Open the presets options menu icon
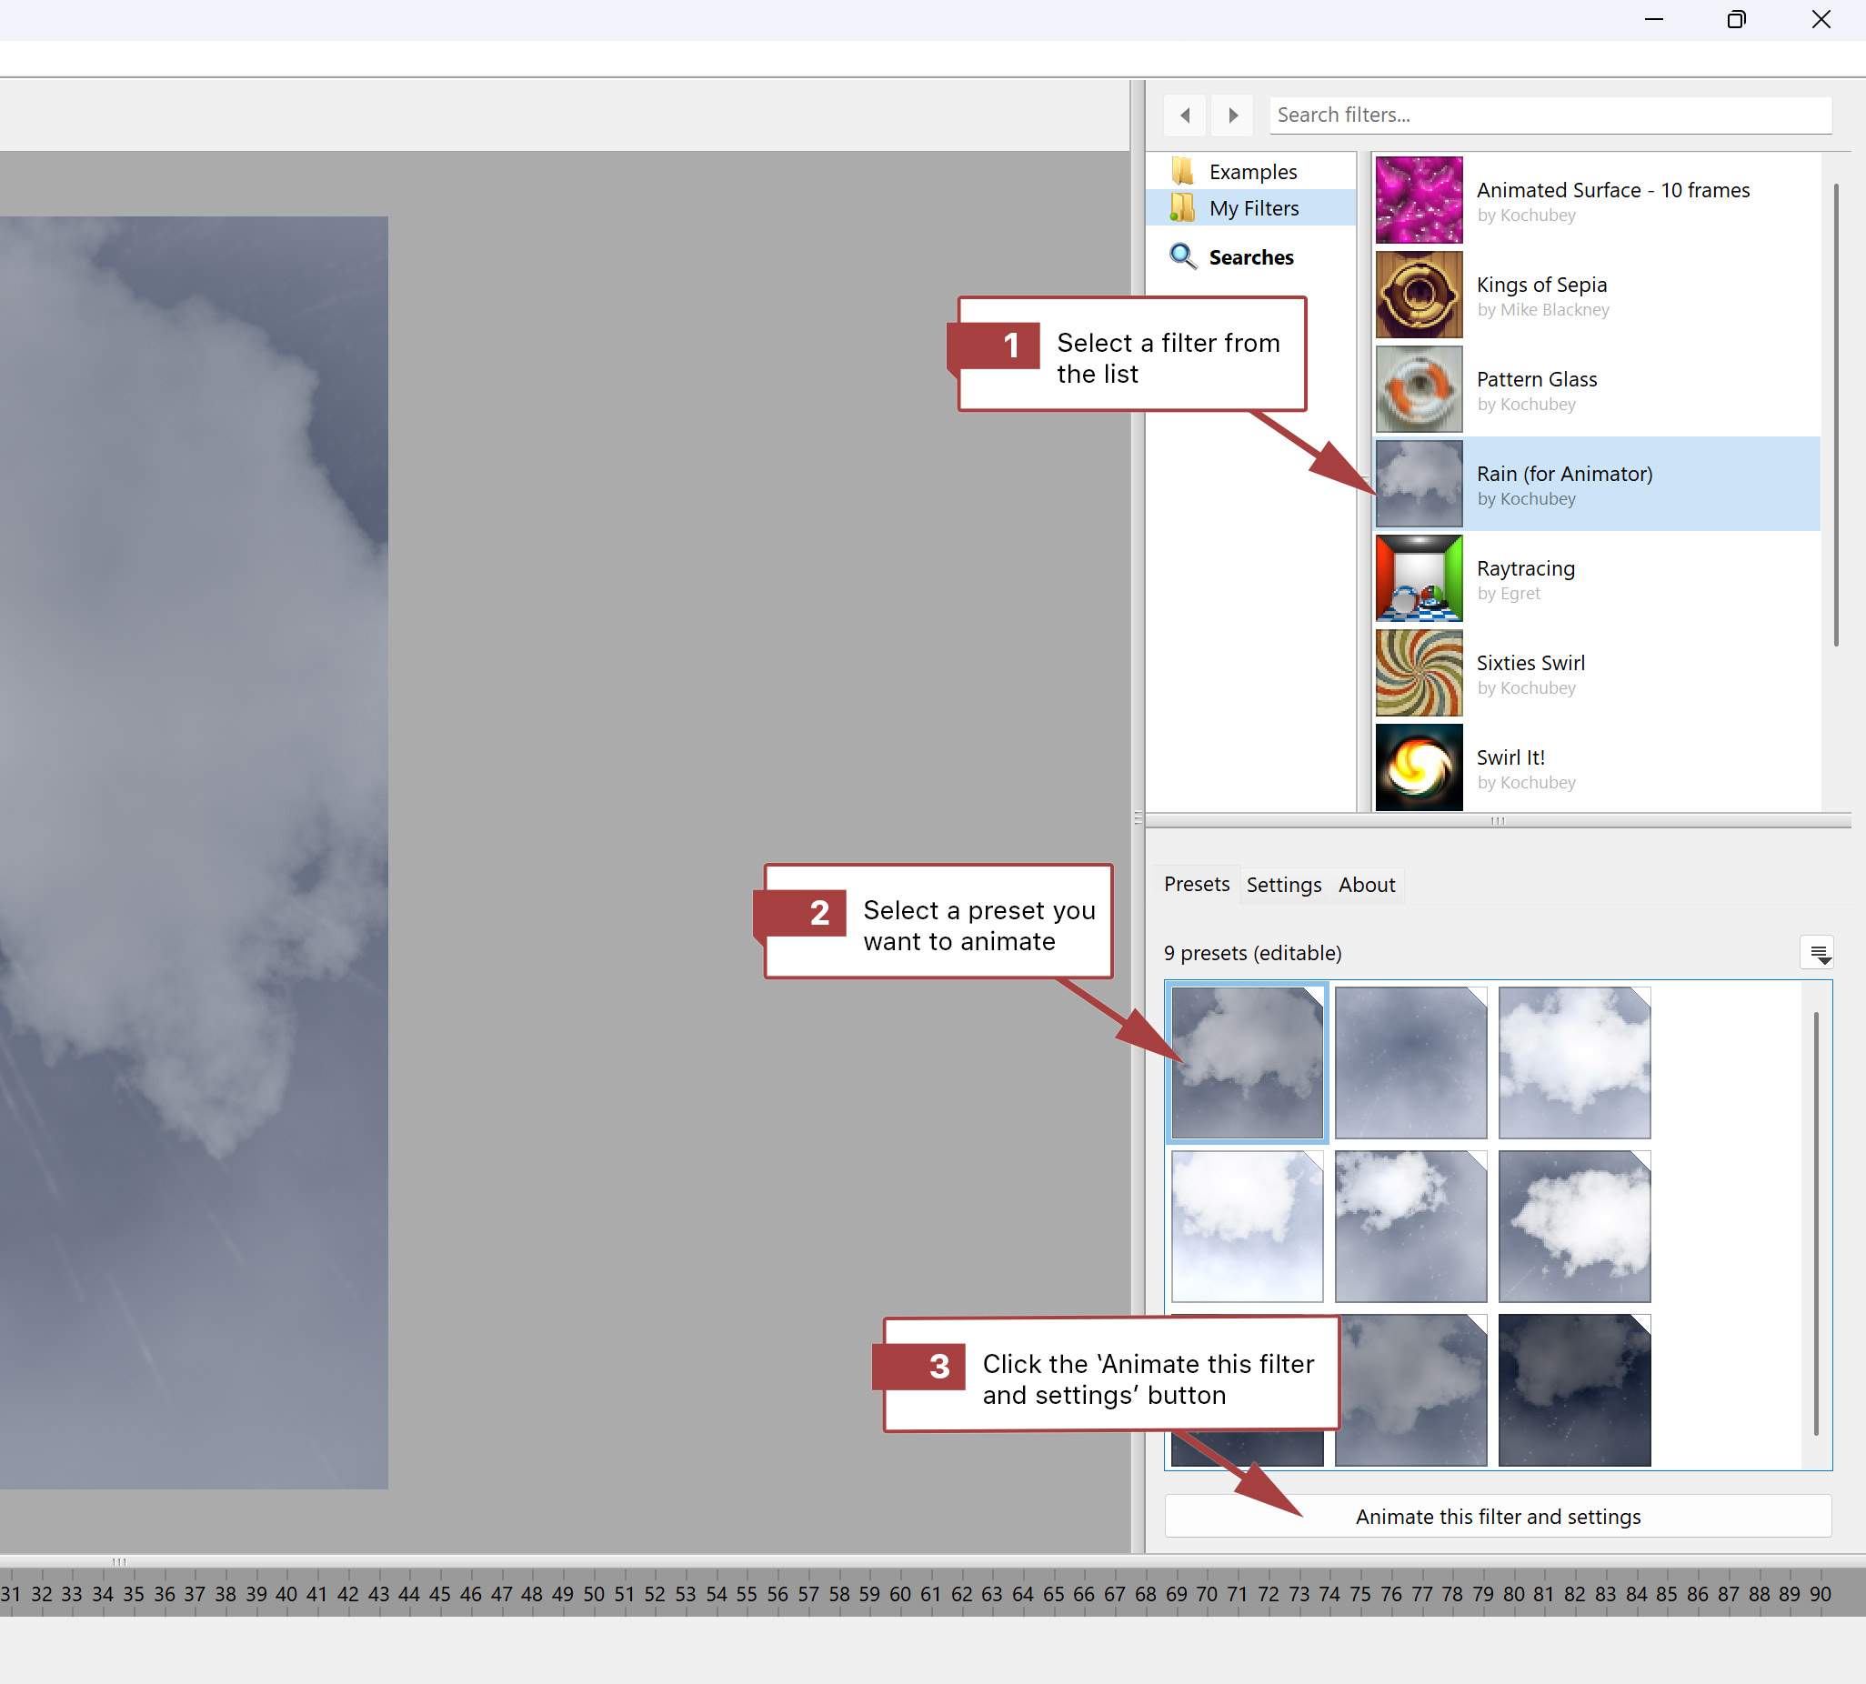This screenshot has width=1866, height=1684. (x=1818, y=953)
